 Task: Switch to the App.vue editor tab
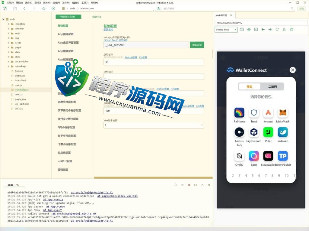click(97, 17)
